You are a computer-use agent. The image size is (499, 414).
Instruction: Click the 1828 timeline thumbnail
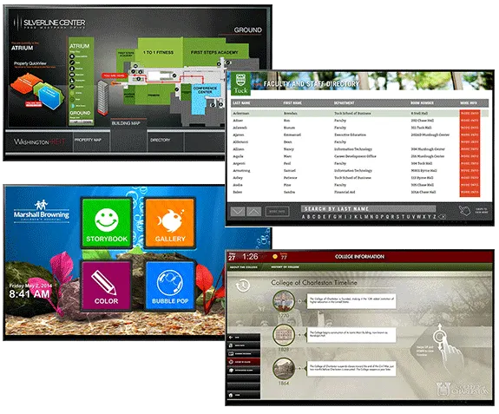coord(283,335)
